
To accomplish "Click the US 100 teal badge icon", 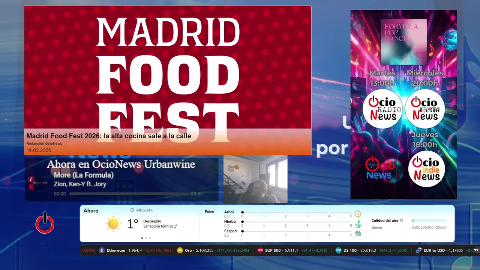I will 339,250.
